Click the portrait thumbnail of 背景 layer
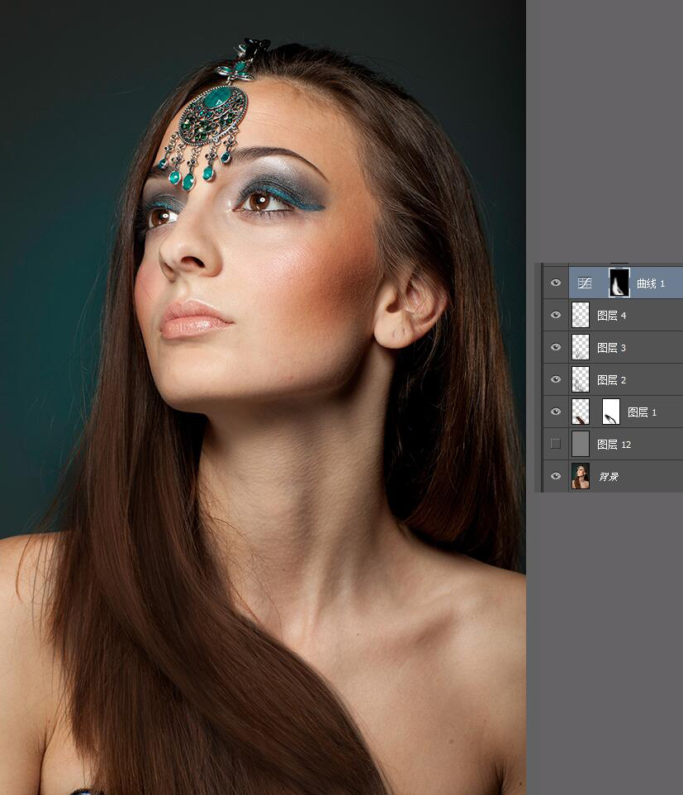The width and height of the screenshot is (683, 795). pos(580,476)
